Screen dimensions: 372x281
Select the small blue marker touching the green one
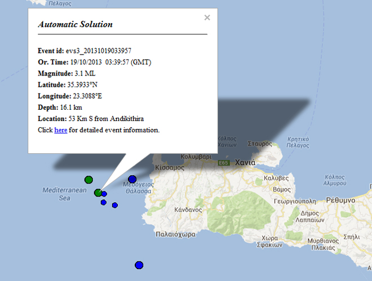104,194
